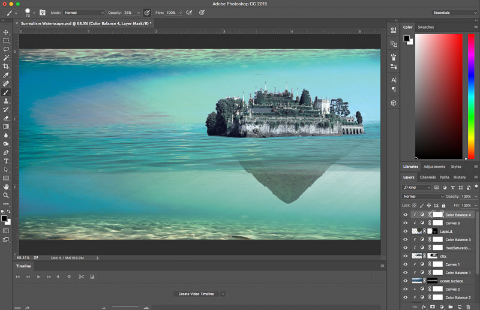480x310 pixels.
Task: Go to first frame in Timeline
Action: (x=18, y=276)
